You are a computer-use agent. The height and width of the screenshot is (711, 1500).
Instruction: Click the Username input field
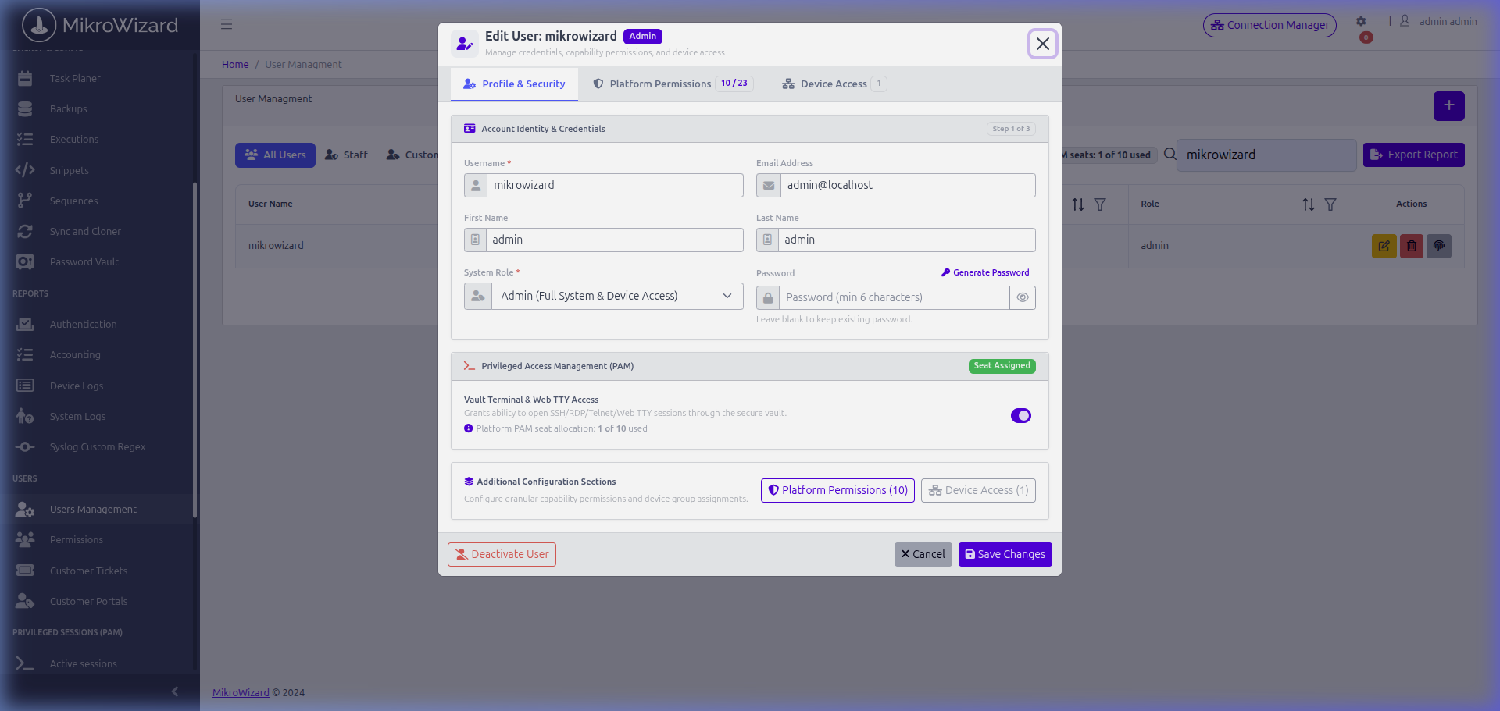[x=615, y=186]
